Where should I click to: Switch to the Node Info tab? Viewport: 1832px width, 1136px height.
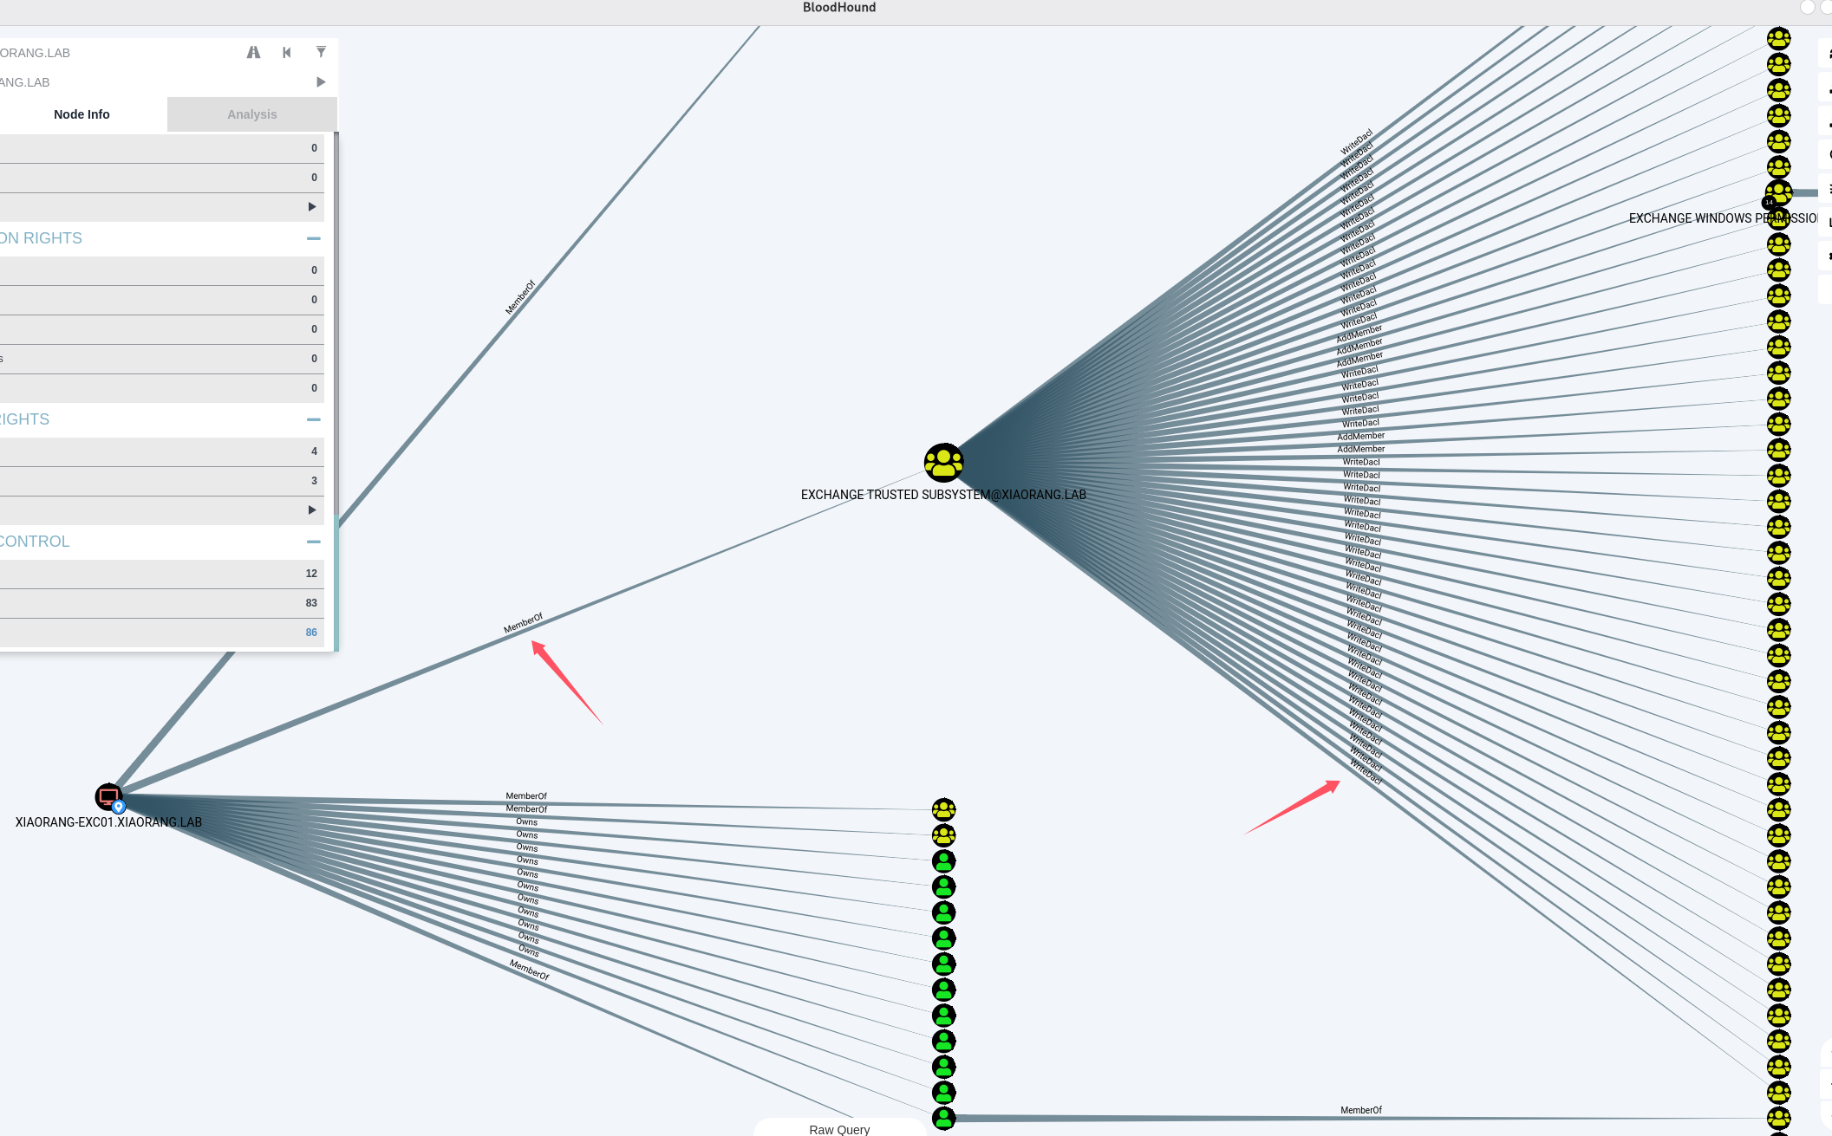tap(81, 114)
